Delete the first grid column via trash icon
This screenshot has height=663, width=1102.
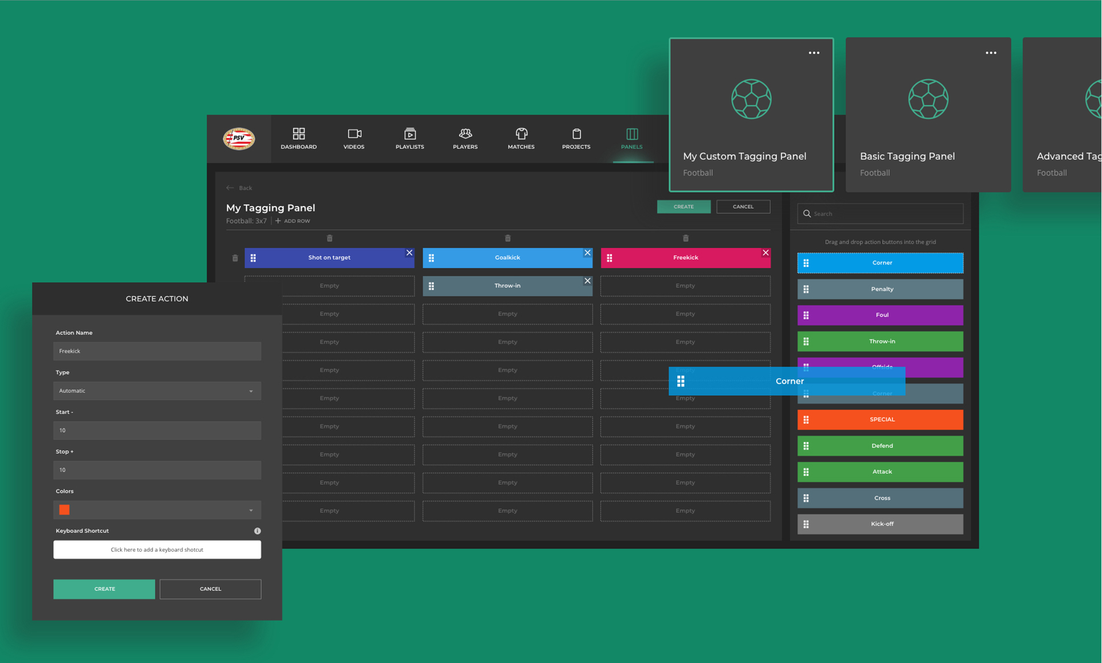329,238
